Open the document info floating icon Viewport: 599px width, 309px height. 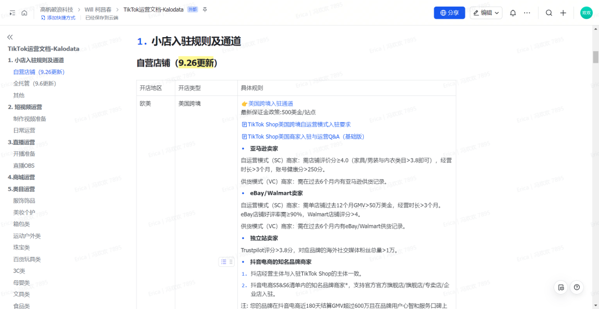(x=561, y=287)
